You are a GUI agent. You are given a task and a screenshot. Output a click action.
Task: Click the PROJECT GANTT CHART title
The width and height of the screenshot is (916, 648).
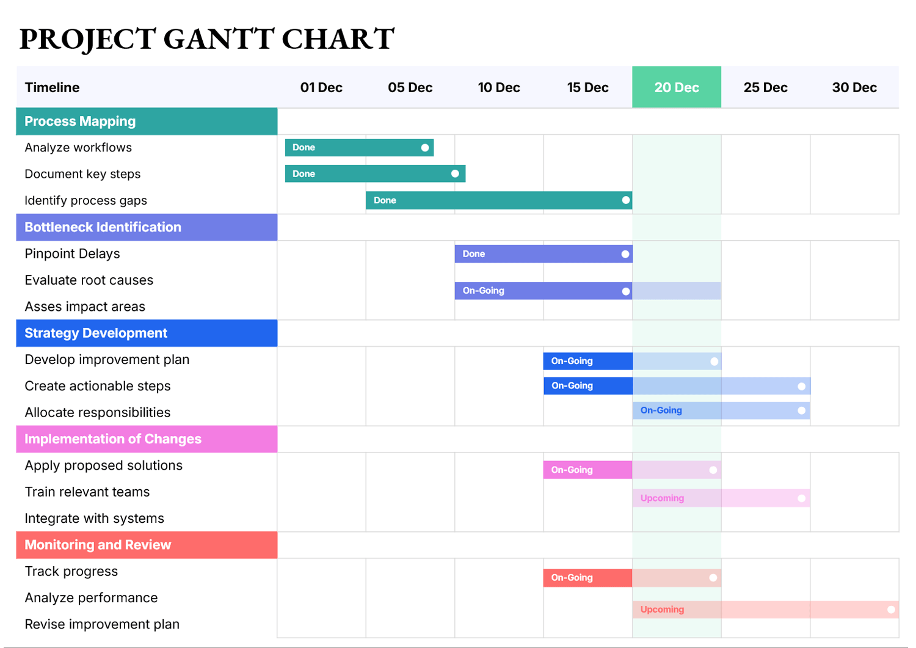206,38
